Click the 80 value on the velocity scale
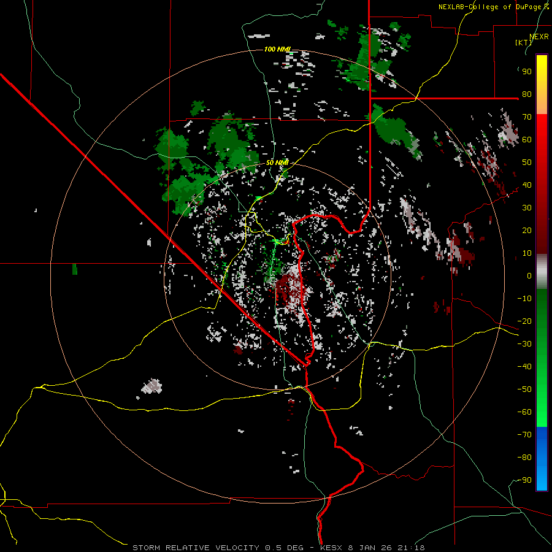This screenshot has height=552, width=552. (527, 94)
